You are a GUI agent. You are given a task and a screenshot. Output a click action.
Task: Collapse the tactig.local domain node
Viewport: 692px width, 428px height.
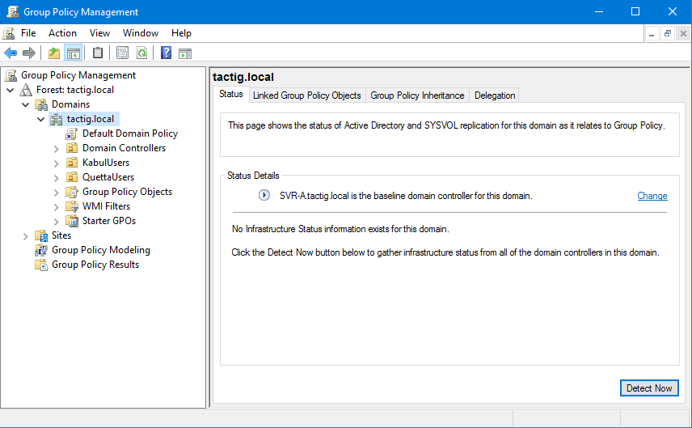41,119
